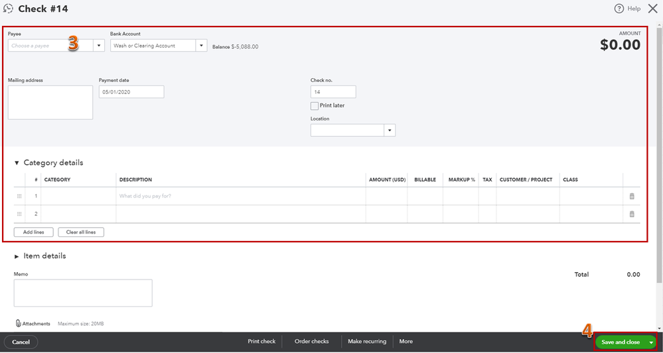The height and width of the screenshot is (353, 663).
Task: Click line 2 Description cell
Action: (241, 214)
